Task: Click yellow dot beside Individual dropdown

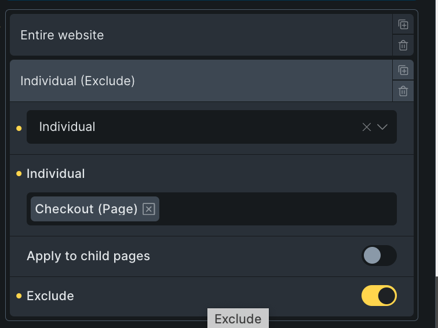Action: pyautogui.click(x=19, y=128)
